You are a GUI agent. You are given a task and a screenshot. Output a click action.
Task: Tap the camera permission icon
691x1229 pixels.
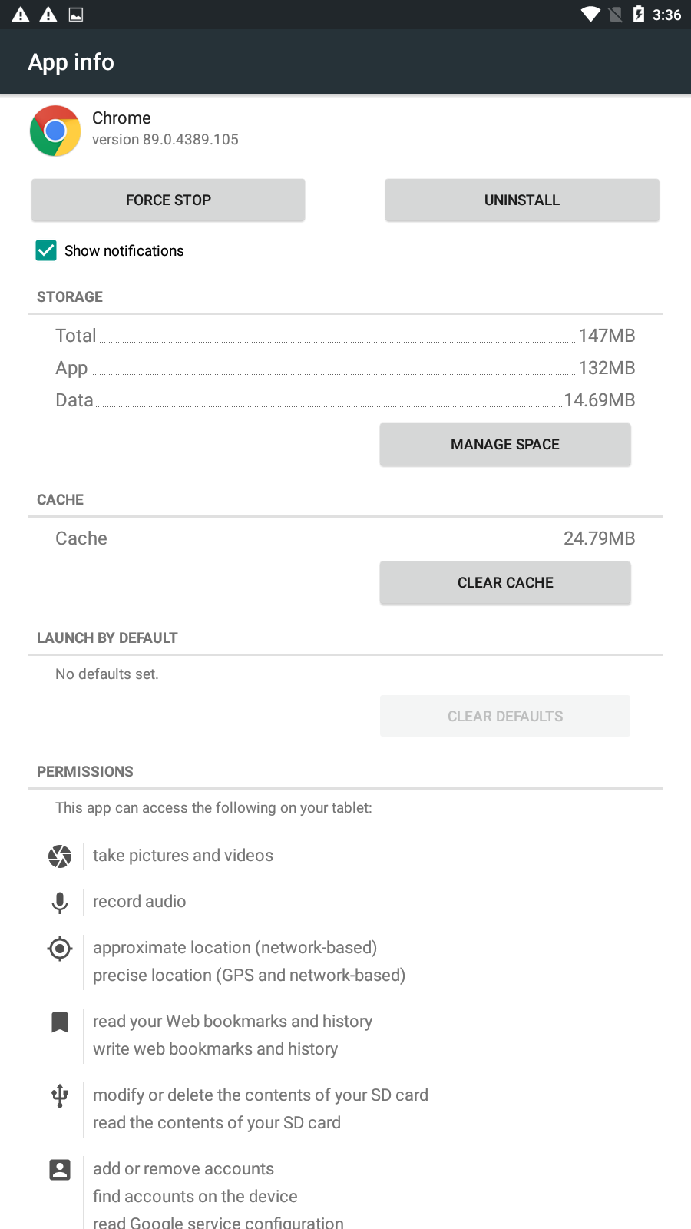click(60, 856)
